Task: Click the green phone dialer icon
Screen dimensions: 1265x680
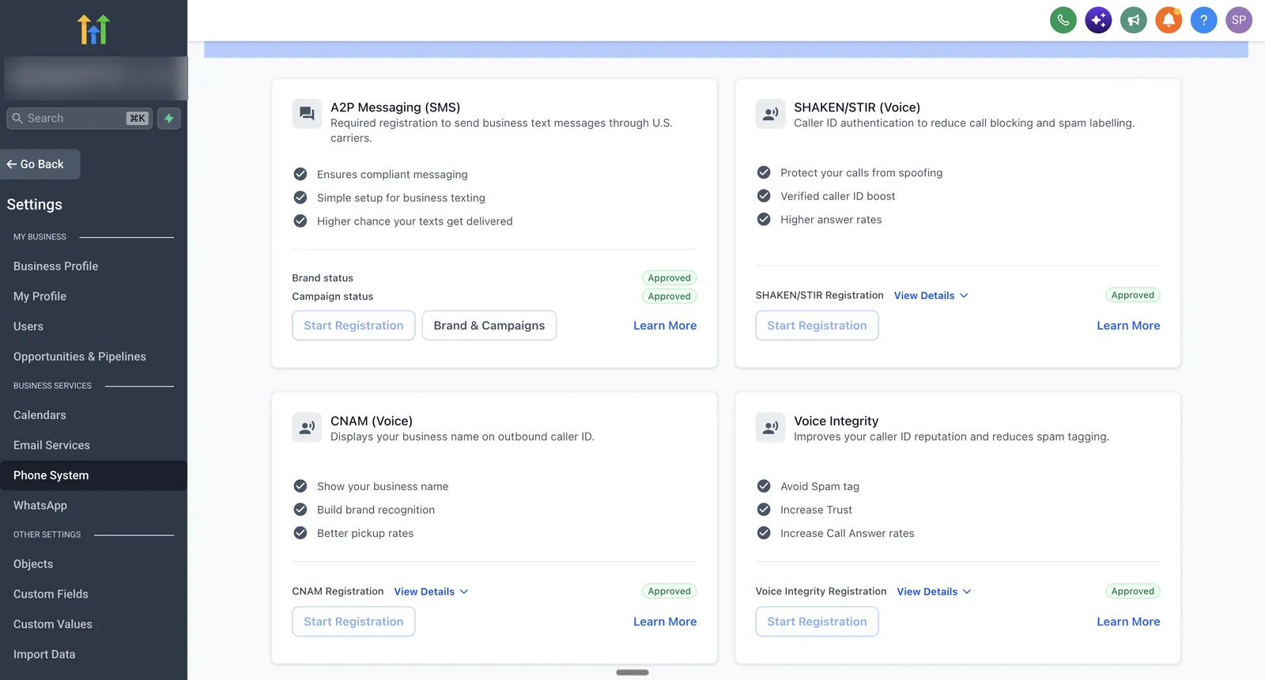Action: click(x=1063, y=20)
